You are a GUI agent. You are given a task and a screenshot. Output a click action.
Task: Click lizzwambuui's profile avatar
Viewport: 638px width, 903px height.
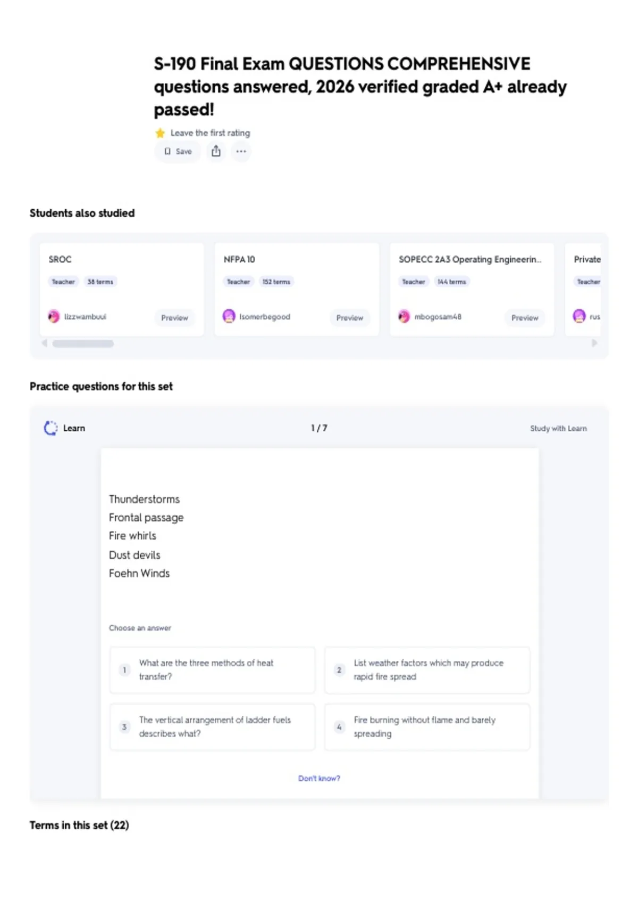(54, 317)
